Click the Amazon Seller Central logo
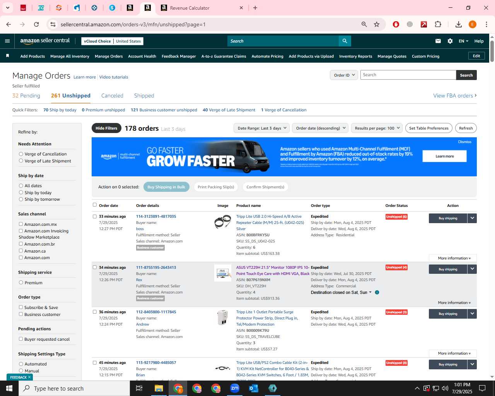The height and width of the screenshot is (396, 495). pos(45,41)
